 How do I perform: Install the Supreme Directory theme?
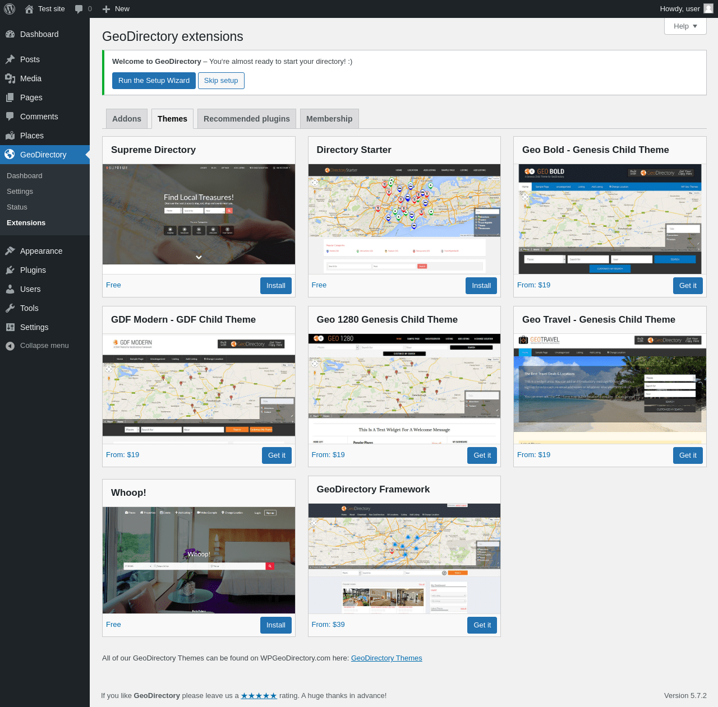coord(276,286)
